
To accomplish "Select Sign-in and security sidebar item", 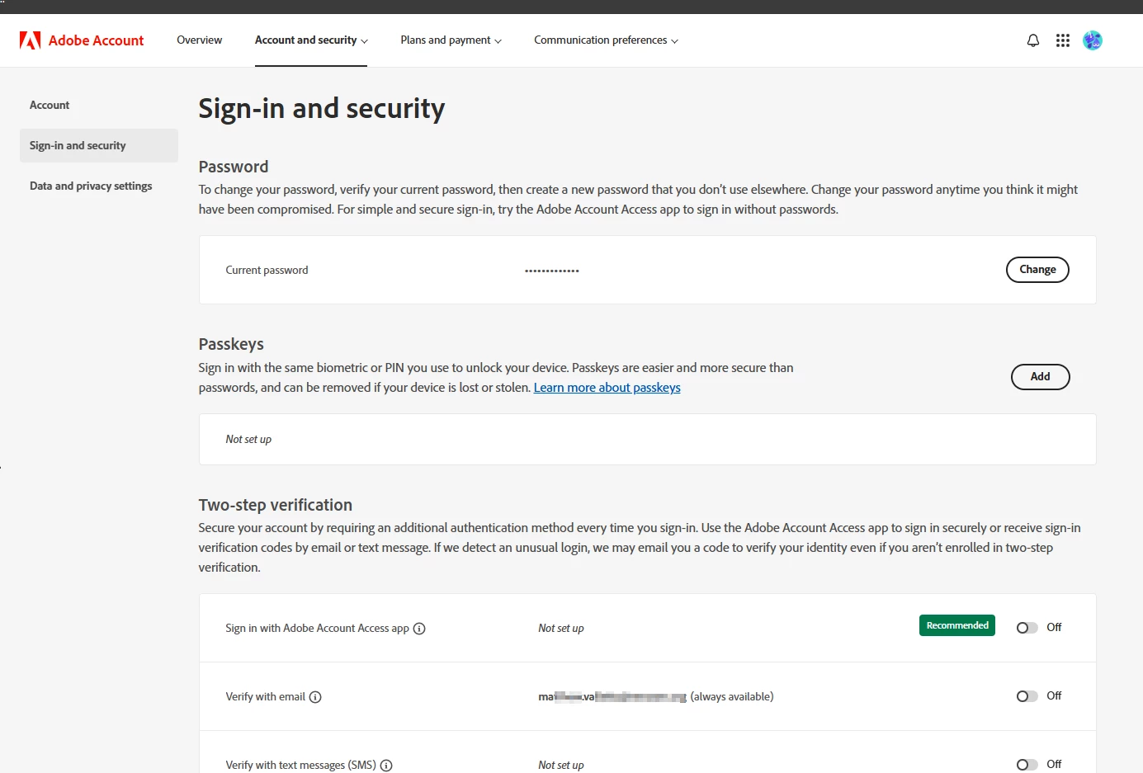I will (x=99, y=146).
